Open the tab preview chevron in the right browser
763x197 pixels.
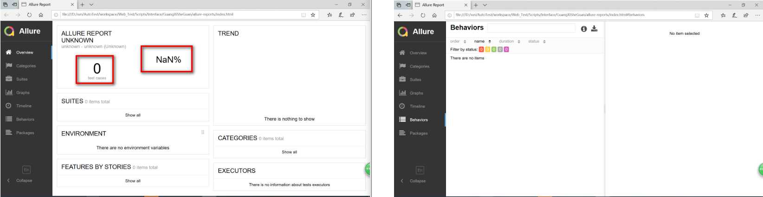[x=485, y=5]
